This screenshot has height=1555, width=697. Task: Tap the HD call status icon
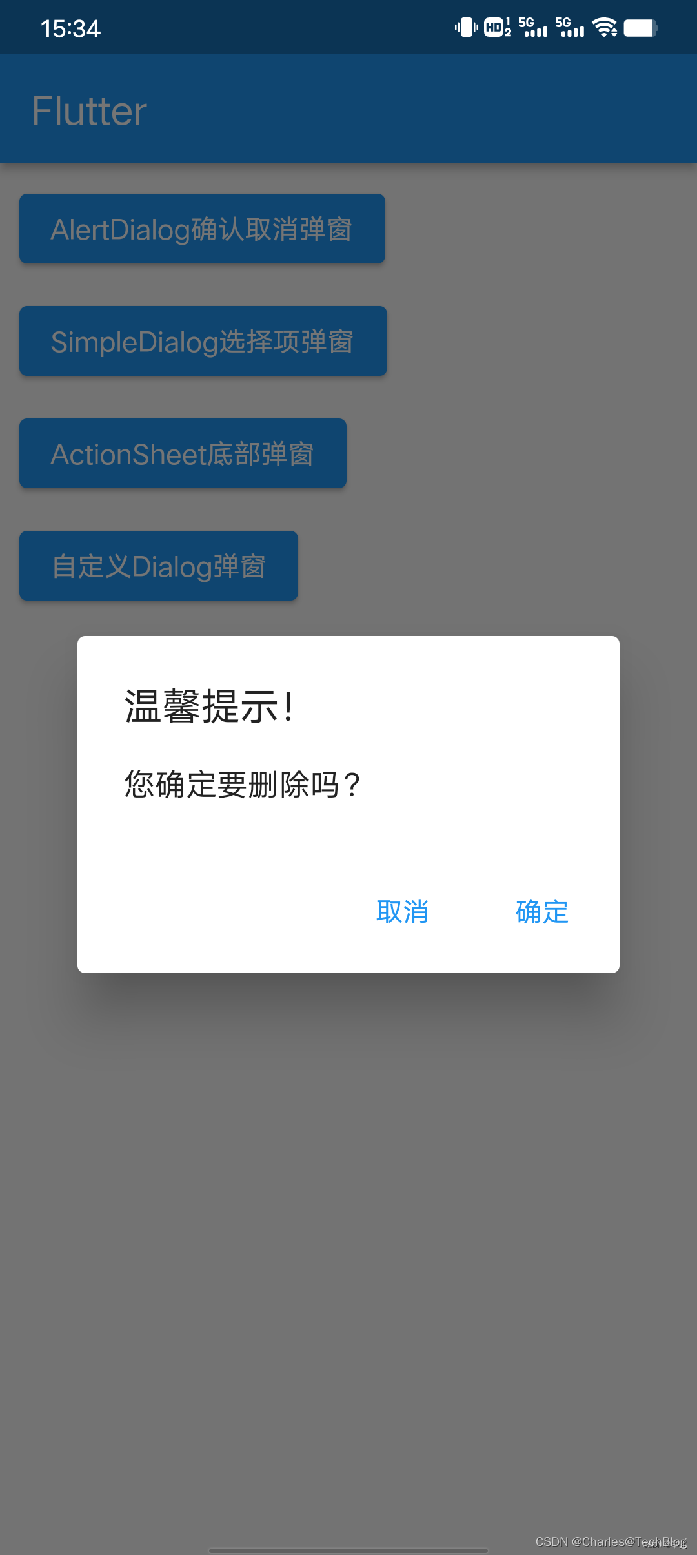coord(498,28)
